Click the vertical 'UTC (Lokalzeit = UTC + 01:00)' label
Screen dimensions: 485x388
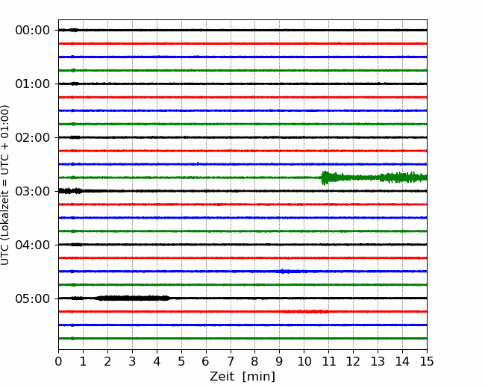click(x=4, y=185)
